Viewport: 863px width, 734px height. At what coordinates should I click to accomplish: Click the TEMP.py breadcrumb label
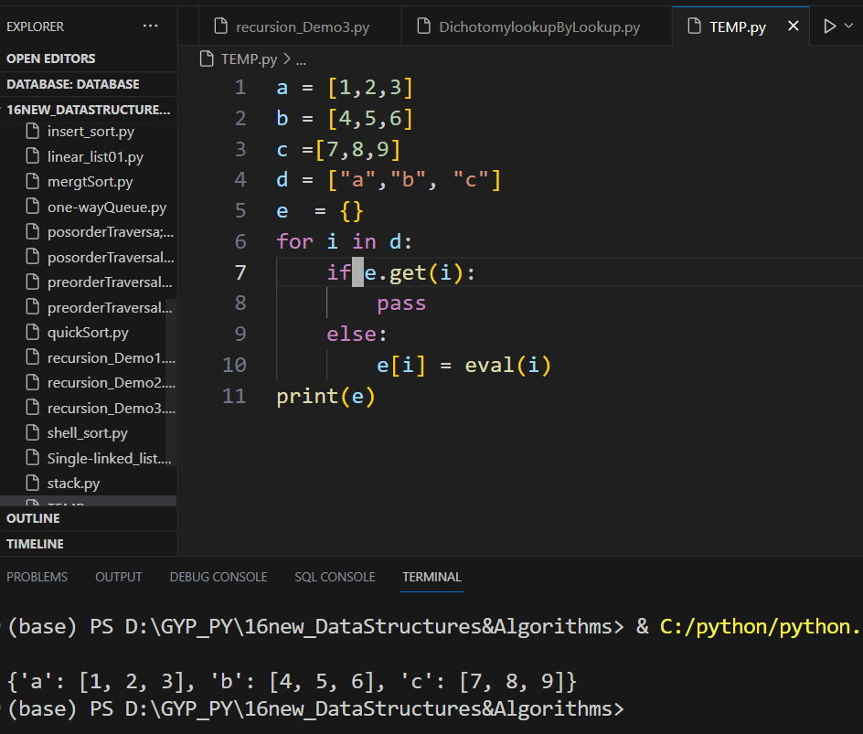[x=249, y=59]
